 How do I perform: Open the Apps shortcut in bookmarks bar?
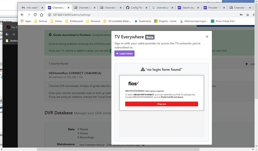[26, 21]
